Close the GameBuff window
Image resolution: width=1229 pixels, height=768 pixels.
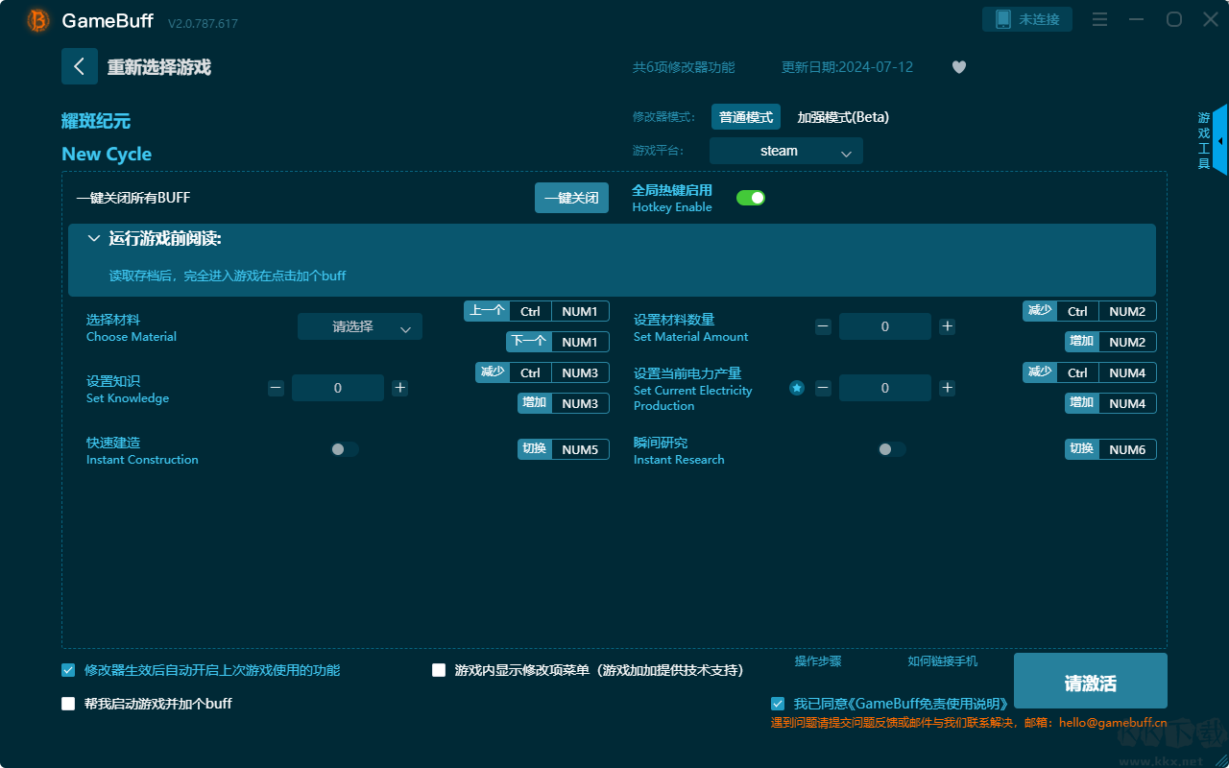point(1211,20)
